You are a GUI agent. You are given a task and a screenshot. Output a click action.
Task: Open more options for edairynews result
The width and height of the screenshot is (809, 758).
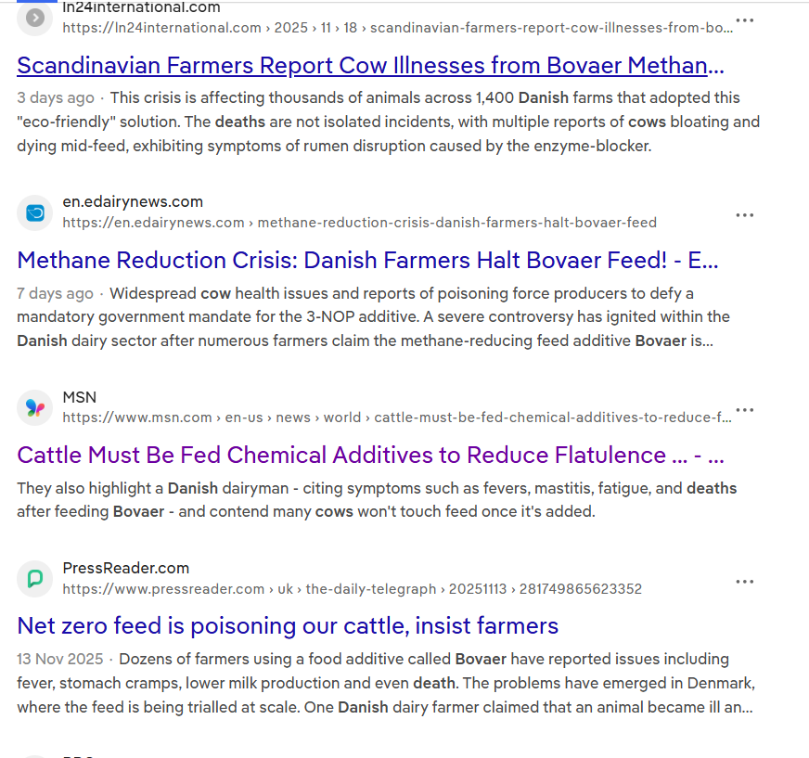[744, 215]
